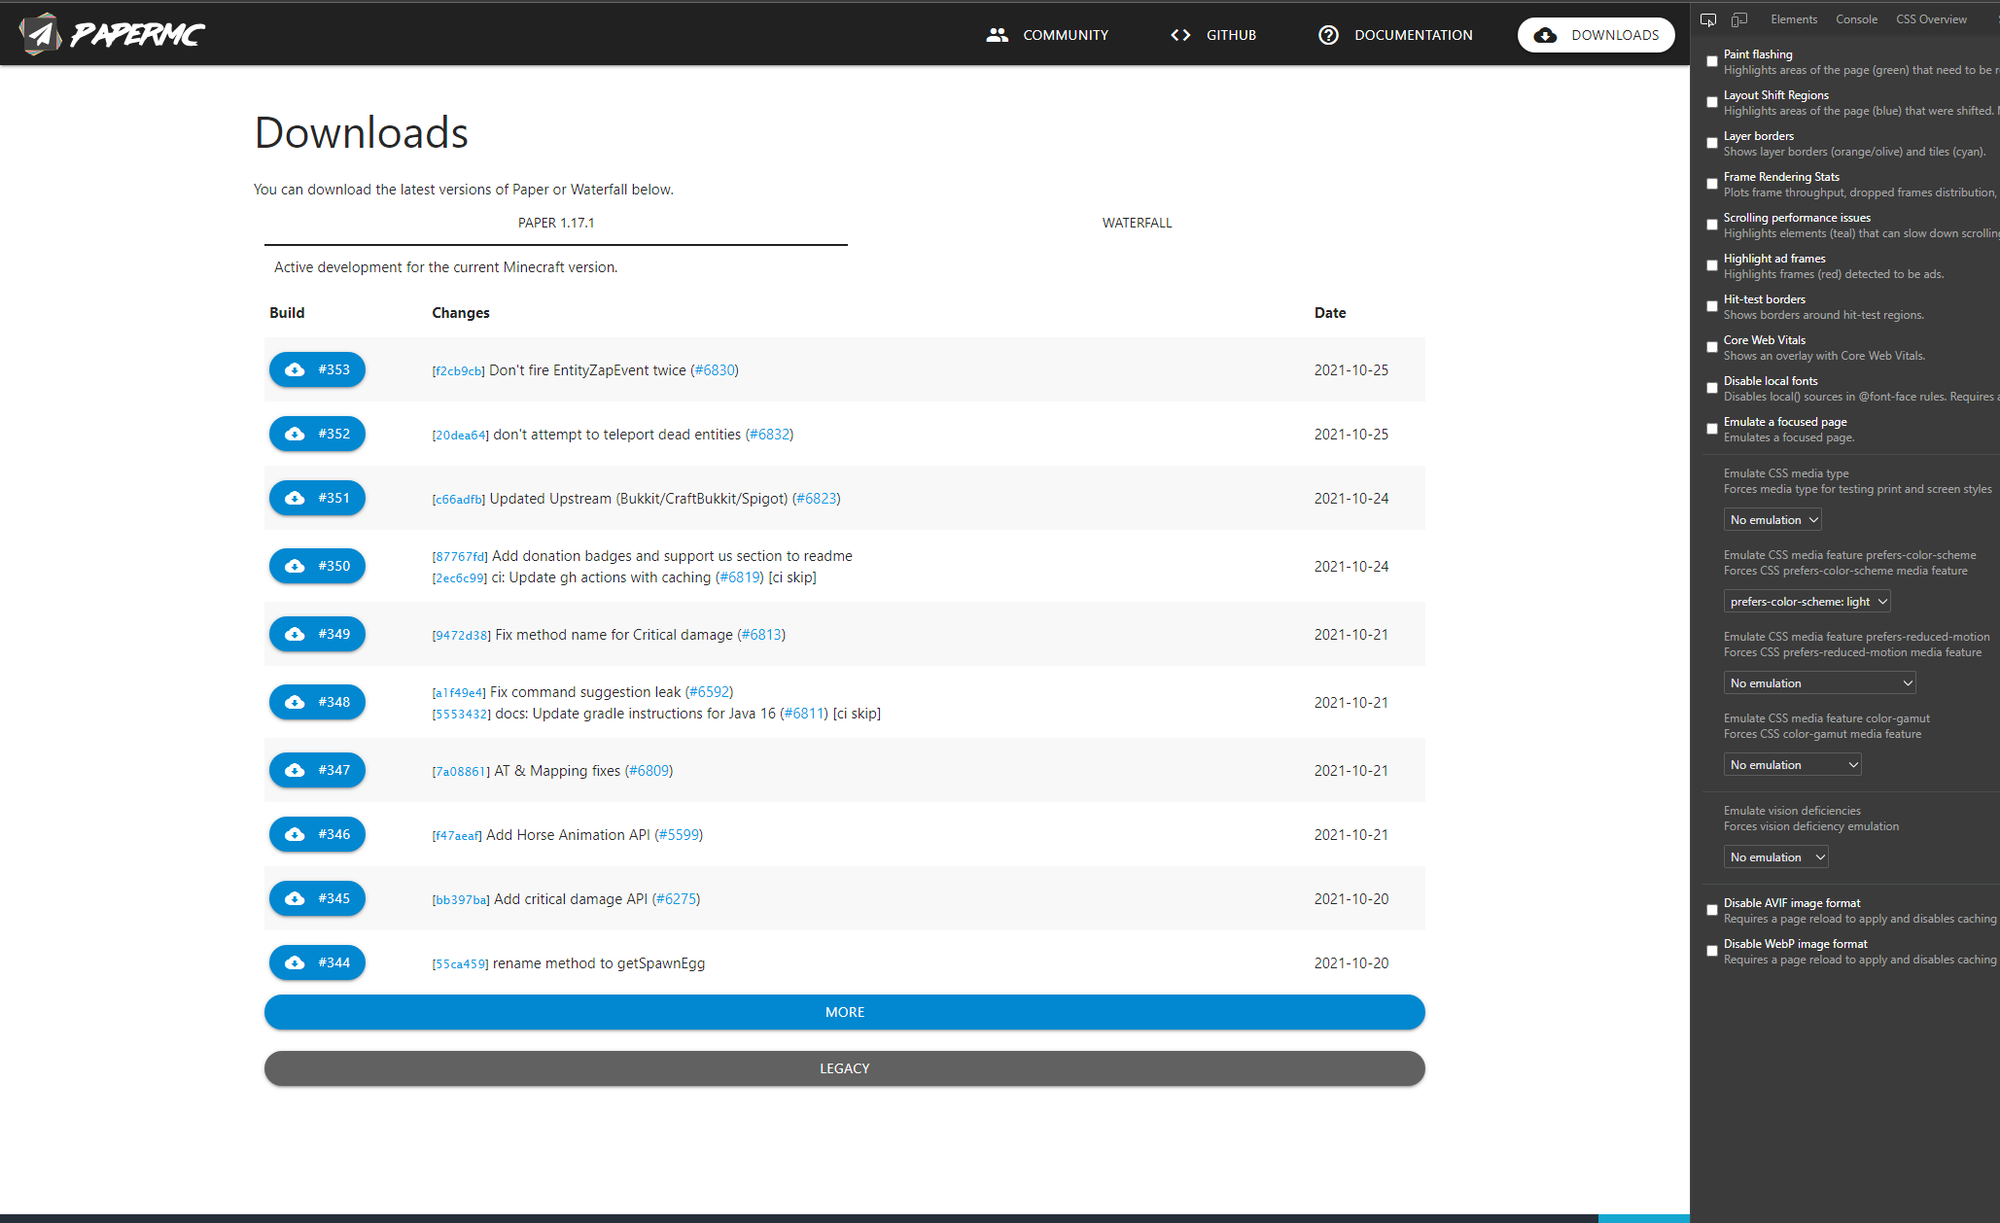Download build #353 via its cloud icon
2000x1223 pixels.
[296, 369]
